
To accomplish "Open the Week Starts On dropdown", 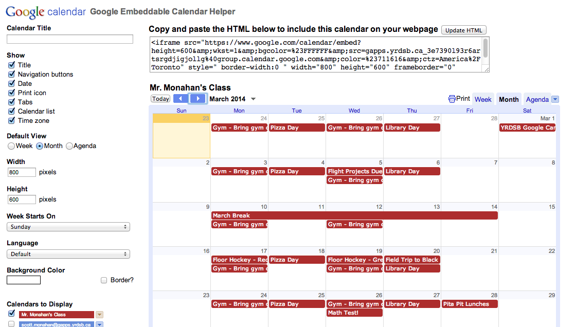I will tap(68, 227).
